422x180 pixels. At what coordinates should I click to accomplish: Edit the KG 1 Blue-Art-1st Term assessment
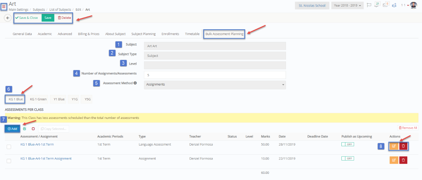[394, 146]
